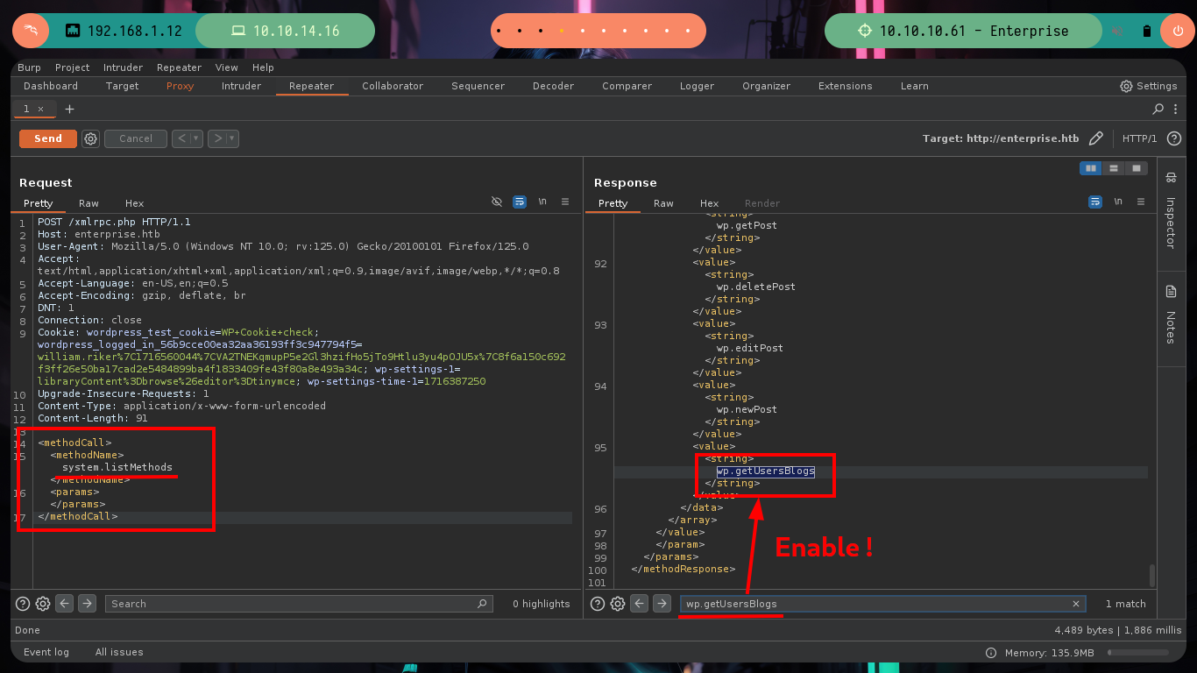Click the 10.10.14.16 VPN address widget
Image resolution: width=1197 pixels, height=673 pixels.
click(286, 31)
